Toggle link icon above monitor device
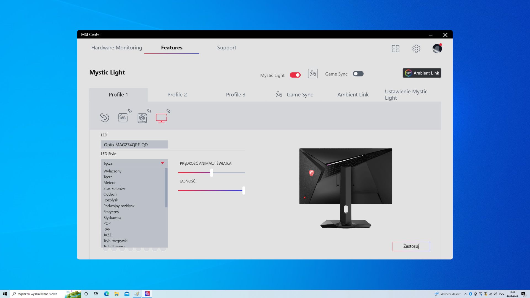530x298 pixels. [x=168, y=111]
